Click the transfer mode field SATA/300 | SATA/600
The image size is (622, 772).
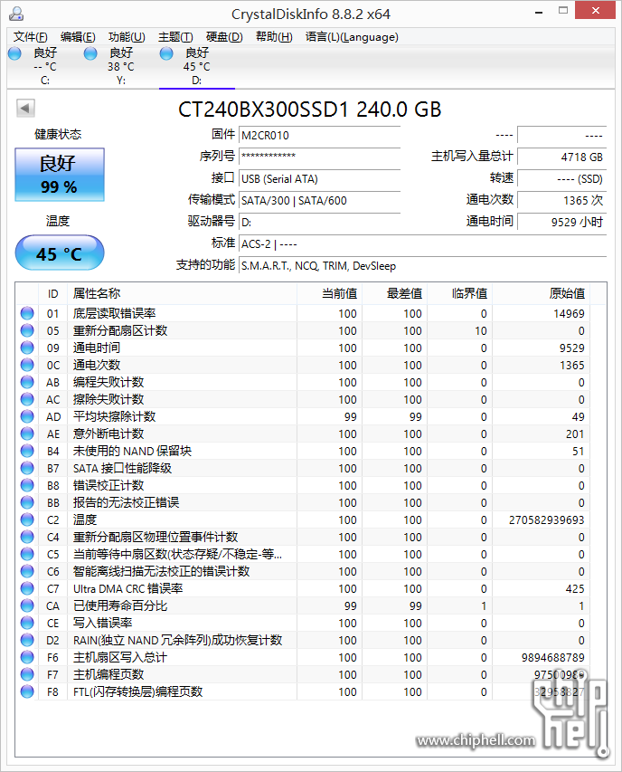point(320,200)
